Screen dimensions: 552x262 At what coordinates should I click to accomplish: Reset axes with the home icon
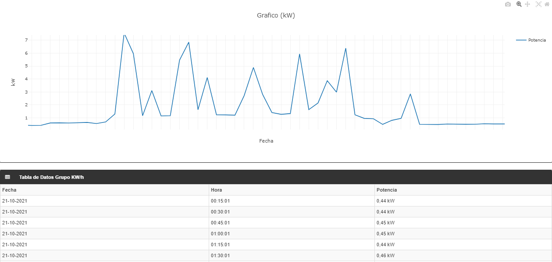pos(546,4)
